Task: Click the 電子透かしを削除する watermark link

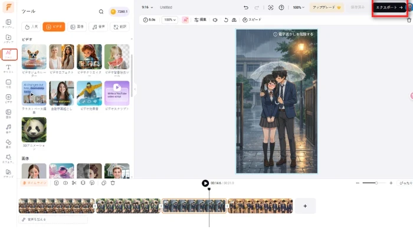Action: tap(293, 34)
